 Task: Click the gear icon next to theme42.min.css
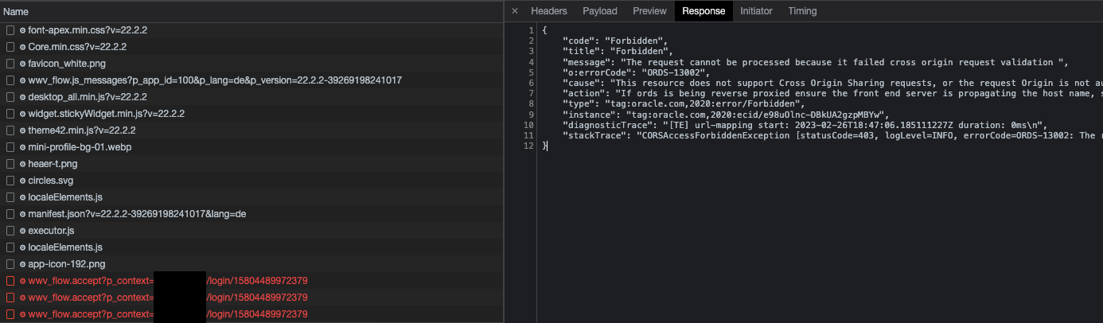22,130
